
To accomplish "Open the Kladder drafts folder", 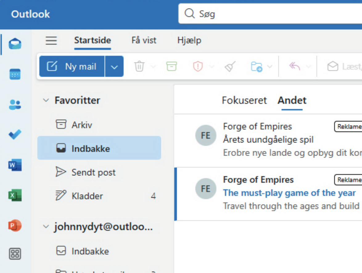I will coord(87,196).
